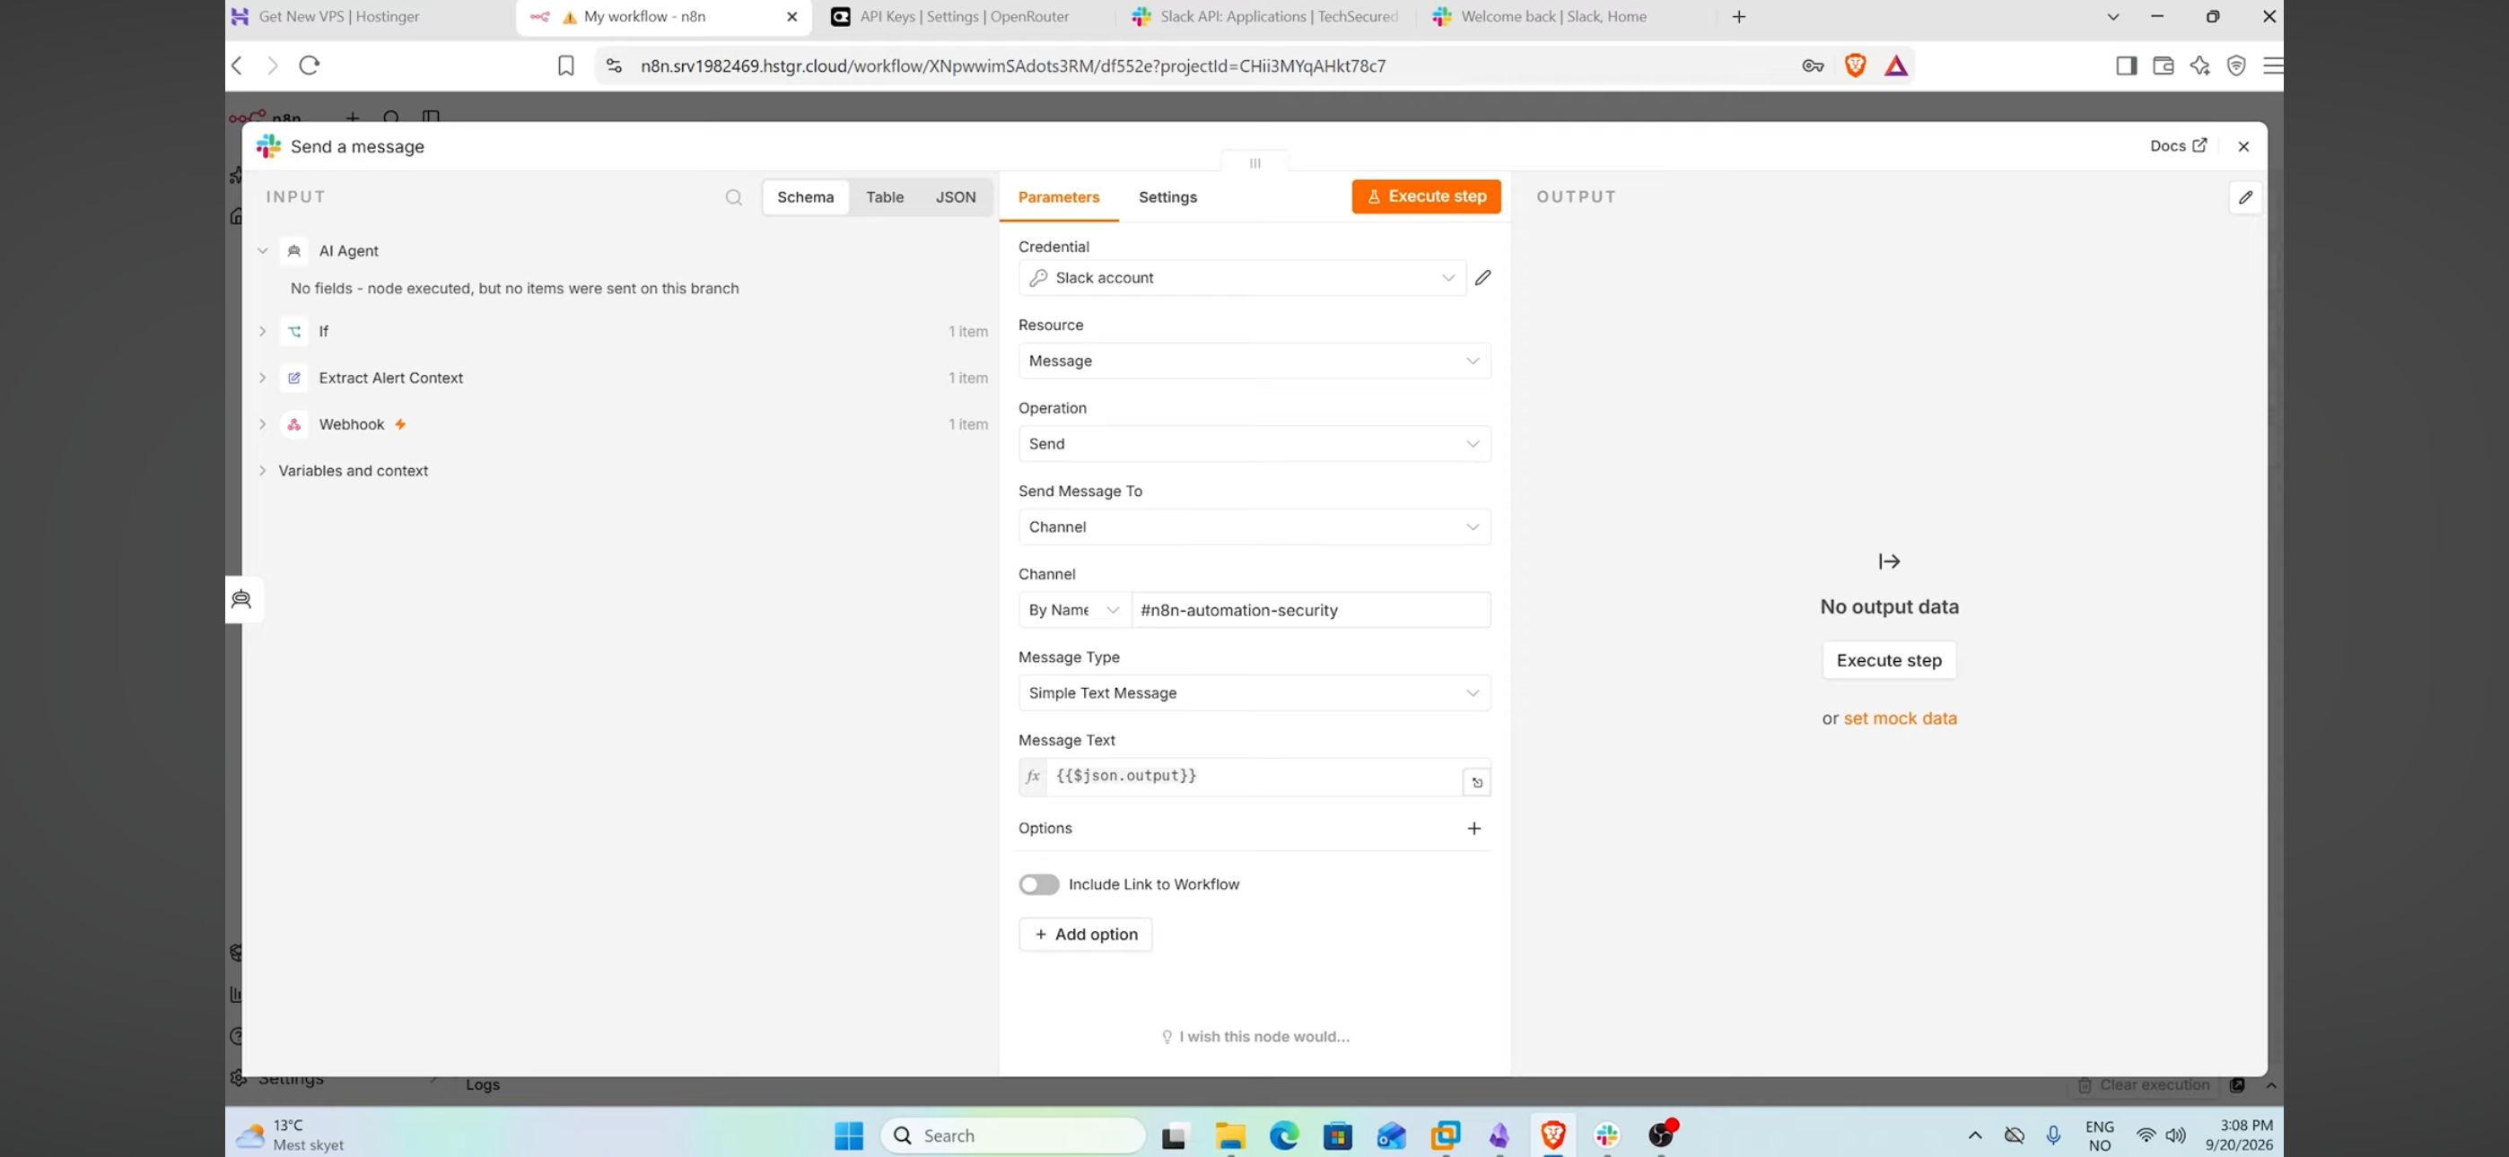This screenshot has width=2509, height=1157.
Task: Expand the Webhook input node
Action: coord(262,424)
